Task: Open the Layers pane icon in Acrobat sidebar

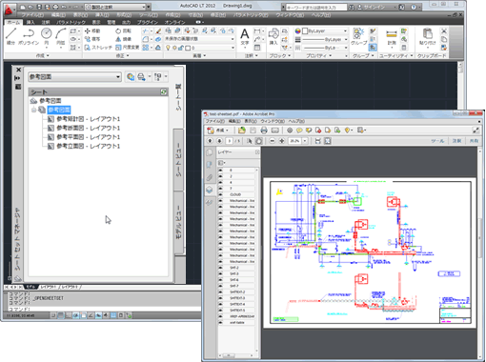Action: coord(210,190)
